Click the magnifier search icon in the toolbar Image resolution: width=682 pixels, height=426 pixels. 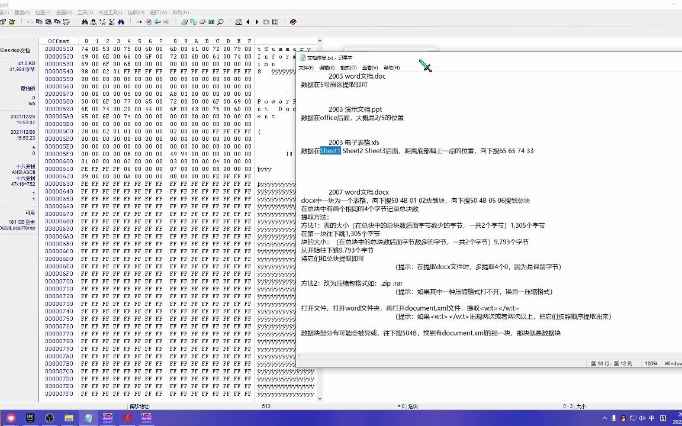click(220, 22)
